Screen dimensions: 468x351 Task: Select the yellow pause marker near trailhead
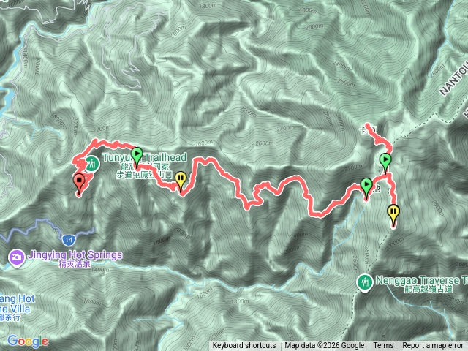181,181
